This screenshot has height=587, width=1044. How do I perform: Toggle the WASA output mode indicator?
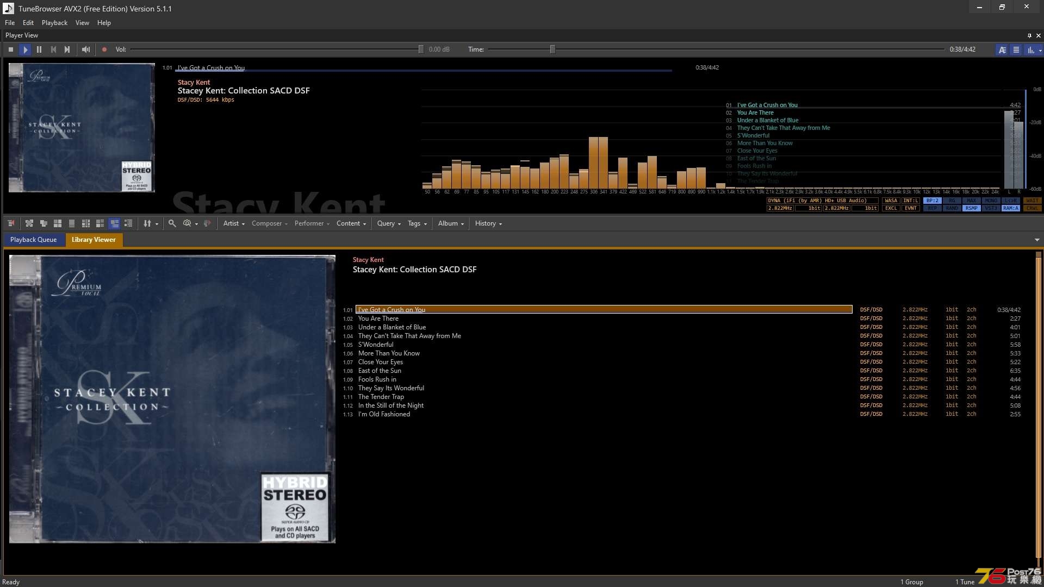(x=891, y=201)
